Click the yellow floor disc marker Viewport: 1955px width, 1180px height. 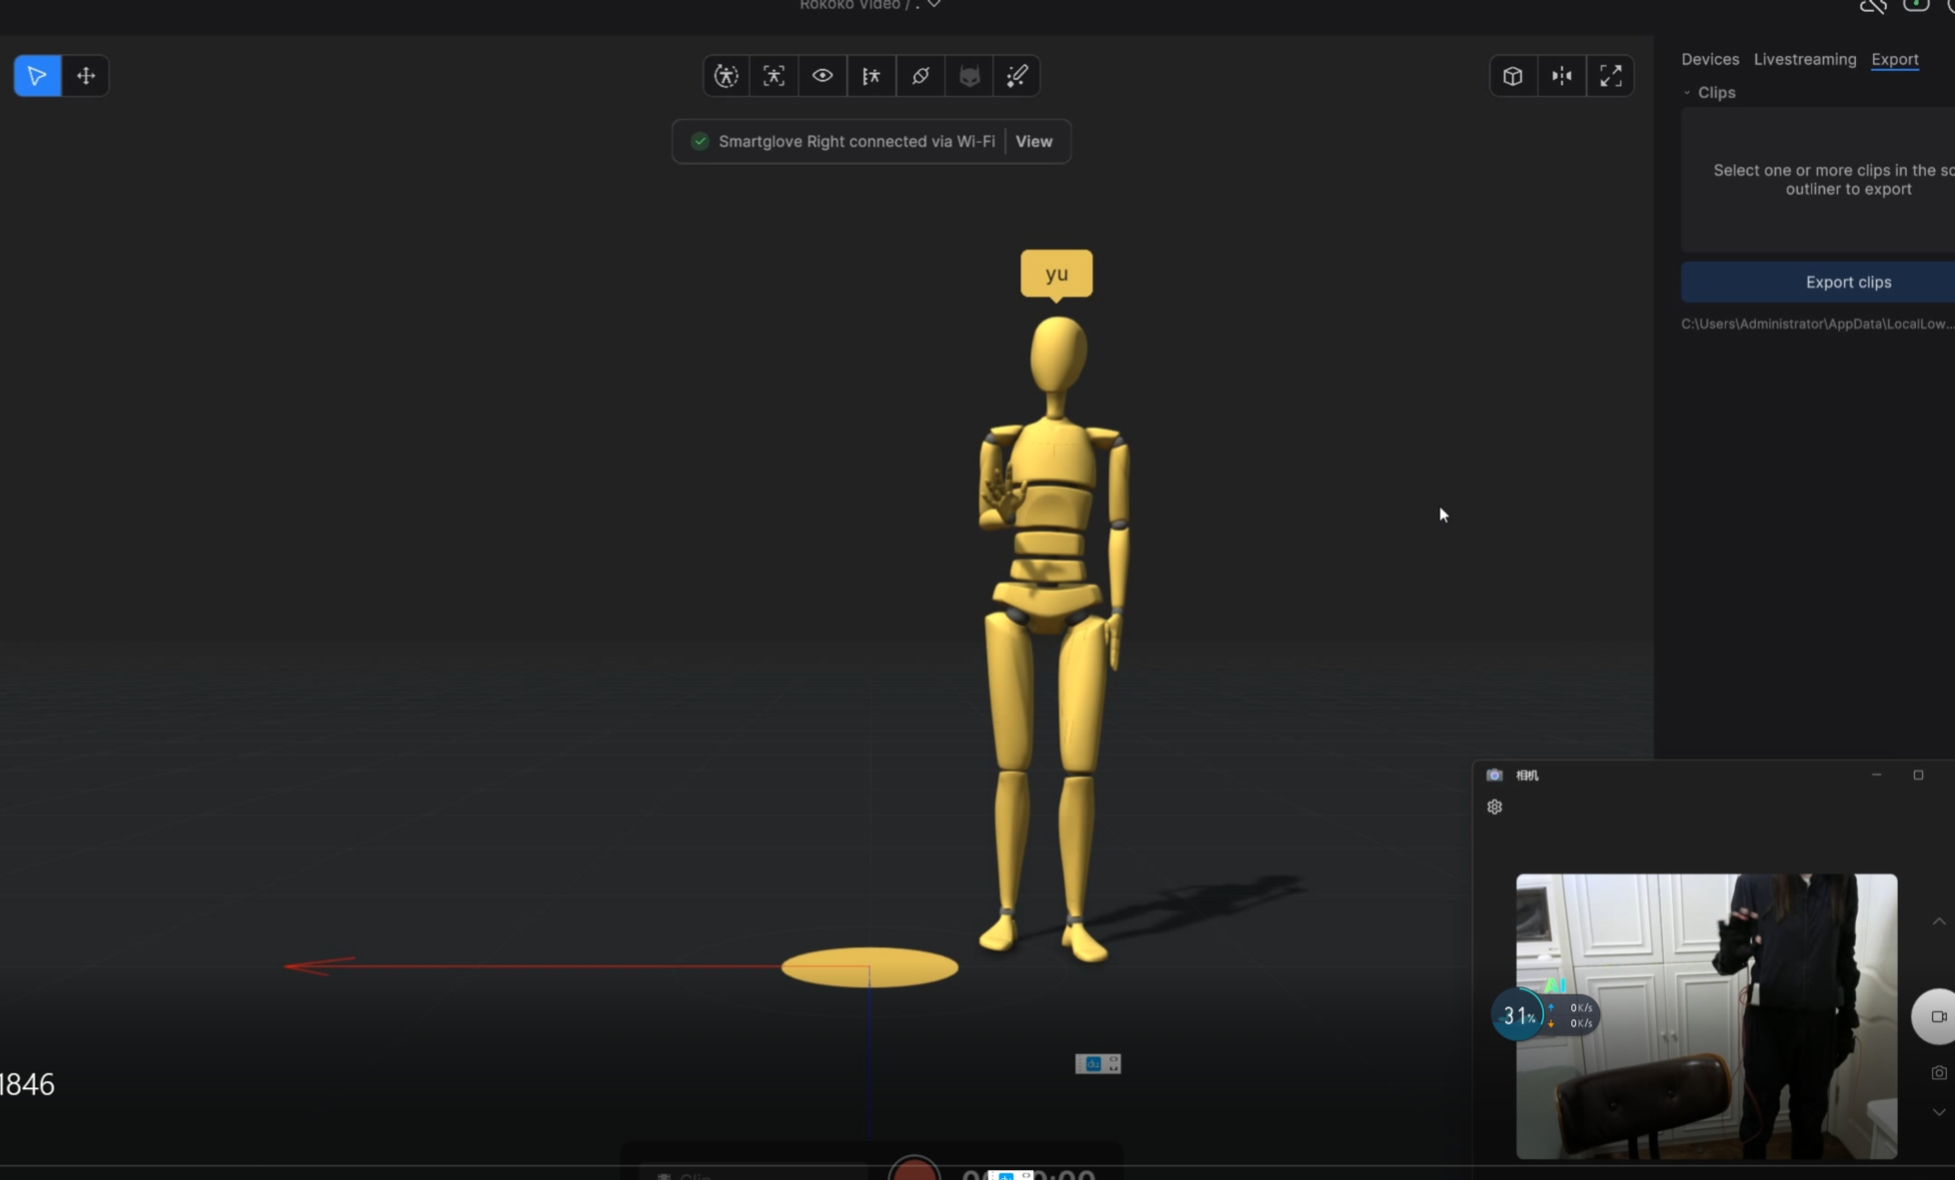[x=869, y=967]
